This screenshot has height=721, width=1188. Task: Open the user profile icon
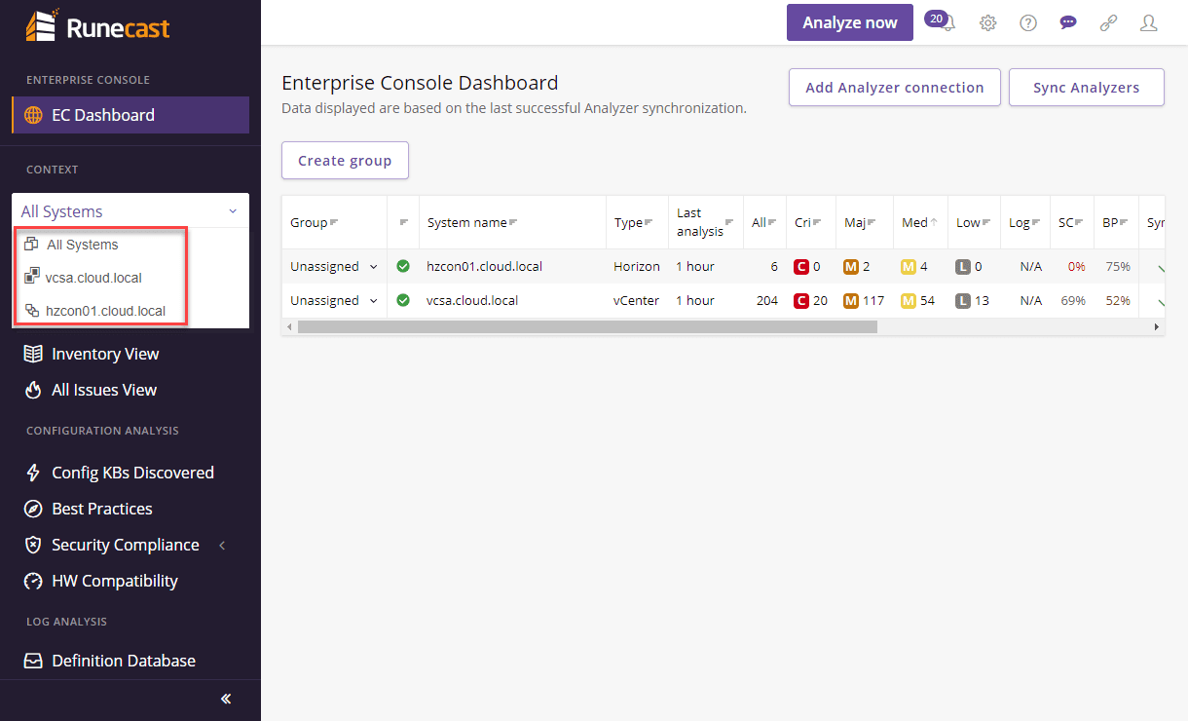click(1148, 23)
